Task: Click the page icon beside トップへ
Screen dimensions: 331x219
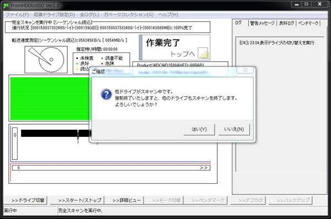Action: point(203,53)
